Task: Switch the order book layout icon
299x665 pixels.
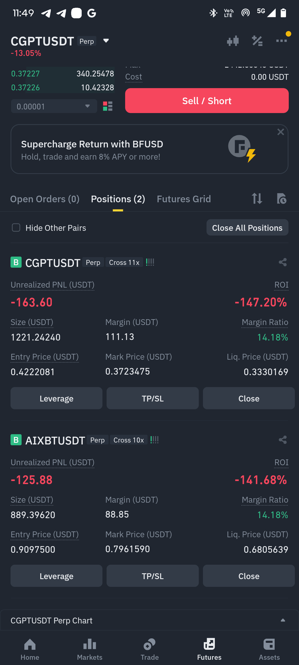Action: click(108, 106)
